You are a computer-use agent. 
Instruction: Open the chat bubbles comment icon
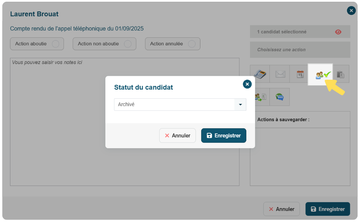pos(280,97)
